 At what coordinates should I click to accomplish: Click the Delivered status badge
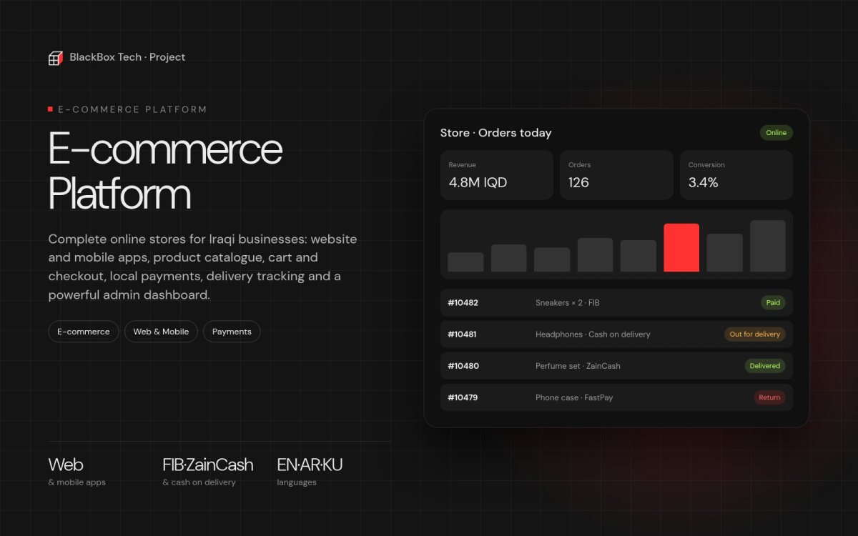pos(765,366)
